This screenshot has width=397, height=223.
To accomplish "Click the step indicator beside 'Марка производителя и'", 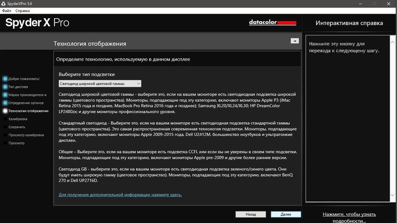I will (x=5, y=95).
